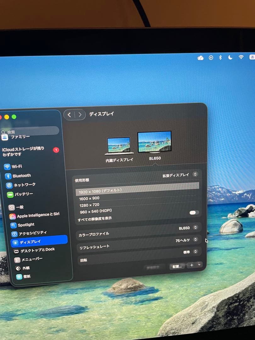
Task: Open the 使用形態 拡張ディスプレイ dropdown
Action: tap(195, 174)
